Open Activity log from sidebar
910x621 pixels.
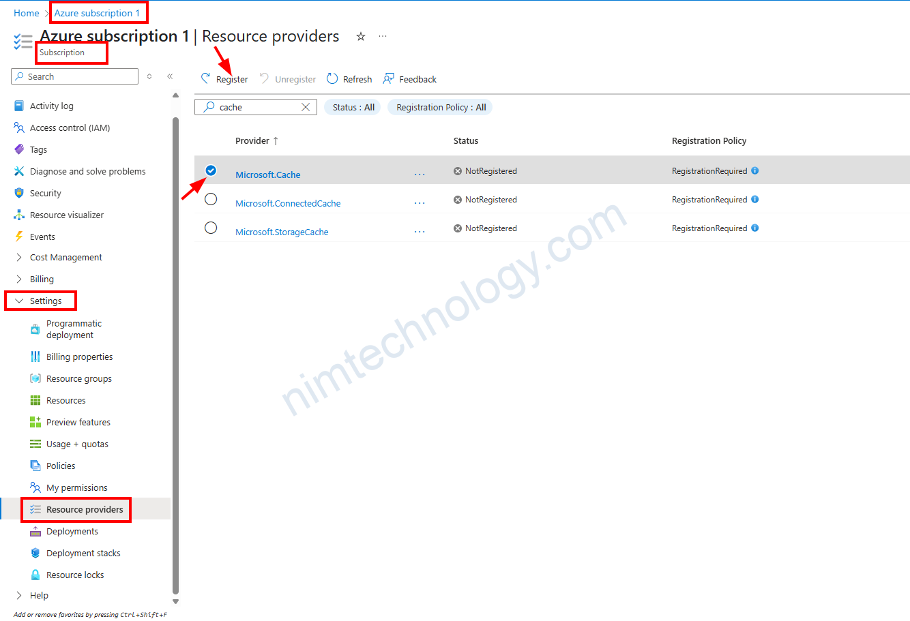click(x=51, y=106)
